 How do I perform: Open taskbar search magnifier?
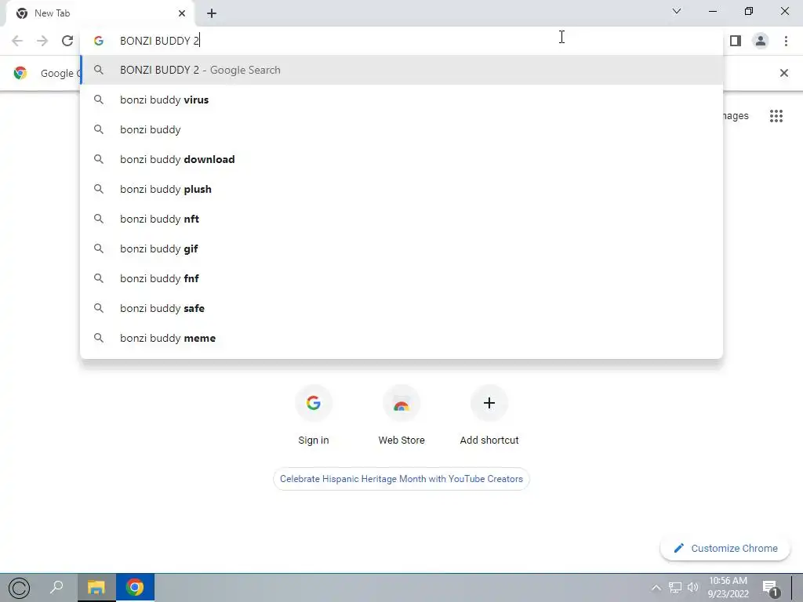[x=56, y=588]
